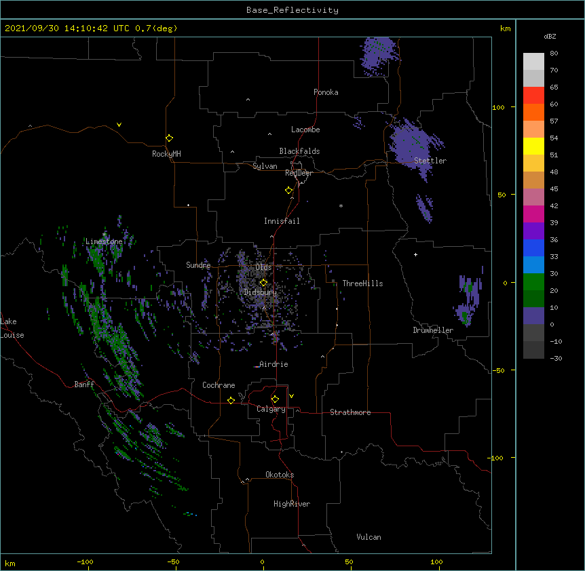Pick the red 65-60 dBZ legend swatch
Image resolution: width=585 pixels, height=571 pixels.
click(533, 96)
